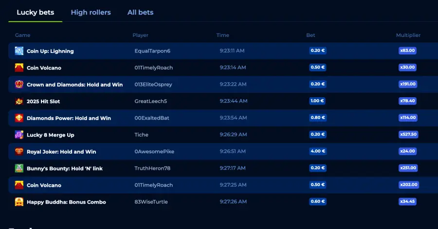Viewport: 438px width, 229px height.
Task: Open Coin Volcano from the 9:23:14 AM row
Action: pos(44,68)
